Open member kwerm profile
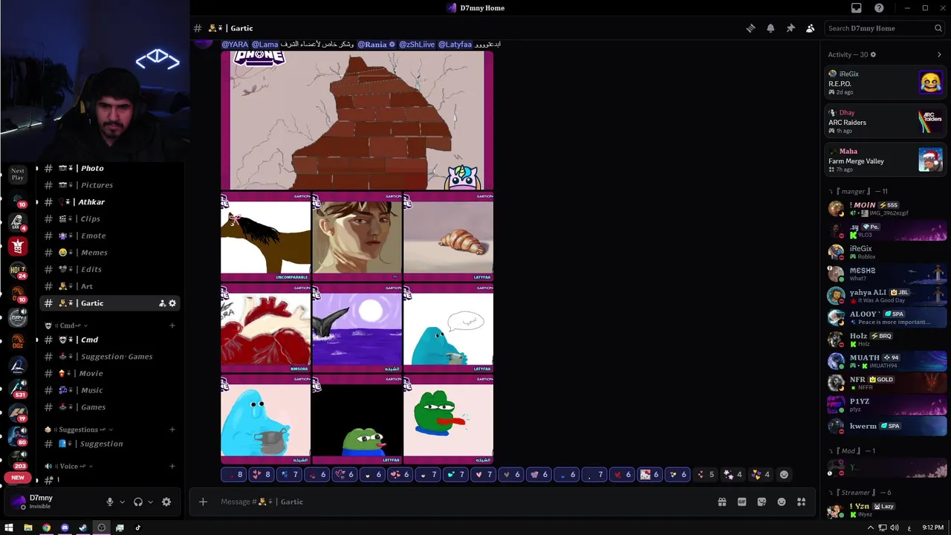The height and width of the screenshot is (535, 951). 885,427
